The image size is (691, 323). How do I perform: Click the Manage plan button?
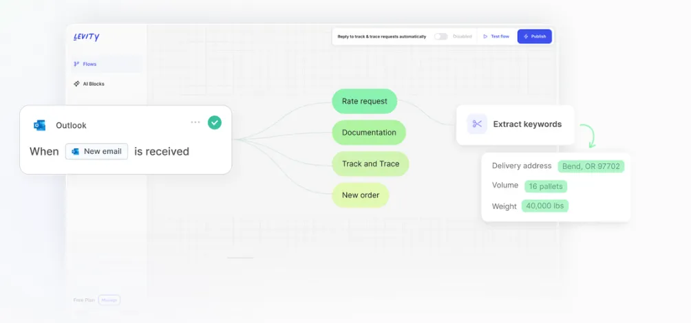[x=109, y=300]
